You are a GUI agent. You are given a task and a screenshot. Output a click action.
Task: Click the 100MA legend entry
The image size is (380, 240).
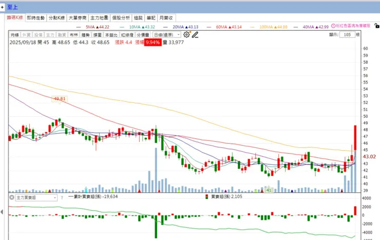click(x=269, y=27)
